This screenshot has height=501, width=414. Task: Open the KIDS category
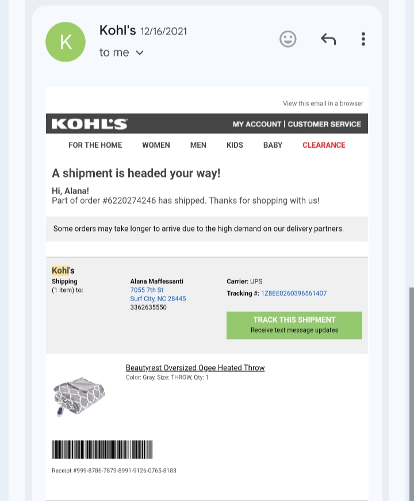pyautogui.click(x=235, y=145)
